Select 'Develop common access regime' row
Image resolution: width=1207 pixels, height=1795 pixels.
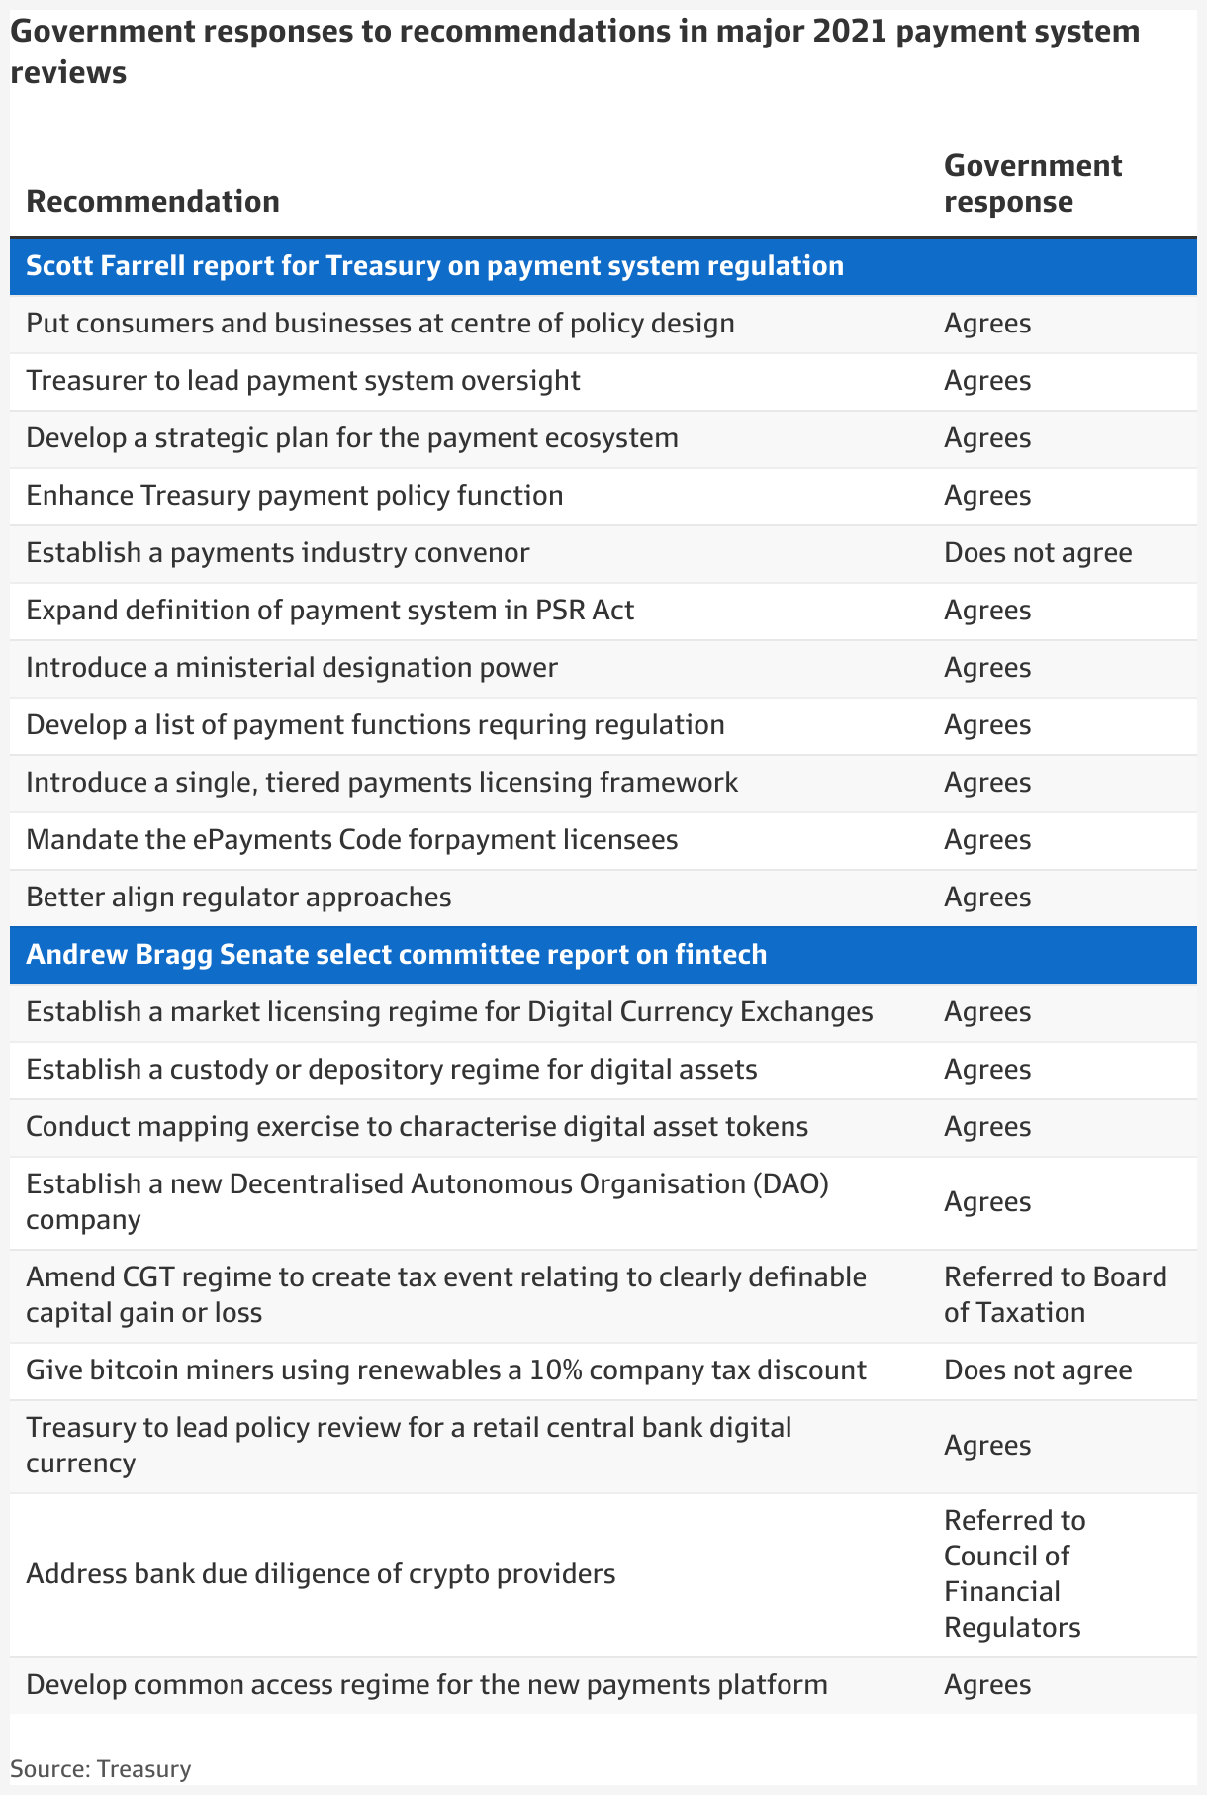603,1685
